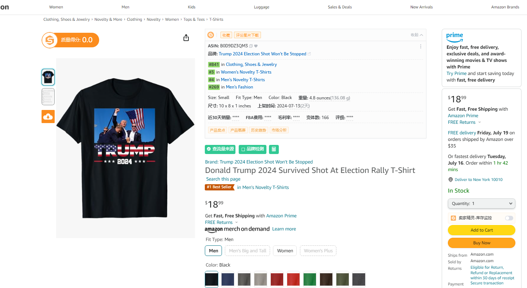The width and height of the screenshot is (527, 288).
Task: Open the Sales & Deals menu
Action: 340,7
